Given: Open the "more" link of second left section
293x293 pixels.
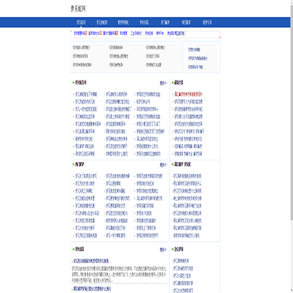Looking at the screenshot, I should [164, 164].
